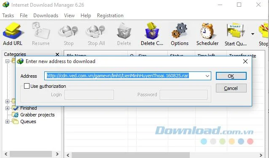Image resolution: width=269 pixels, height=158 pixels.
Task: Click the download list scroll left arrow
Action: (x=68, y=155)
